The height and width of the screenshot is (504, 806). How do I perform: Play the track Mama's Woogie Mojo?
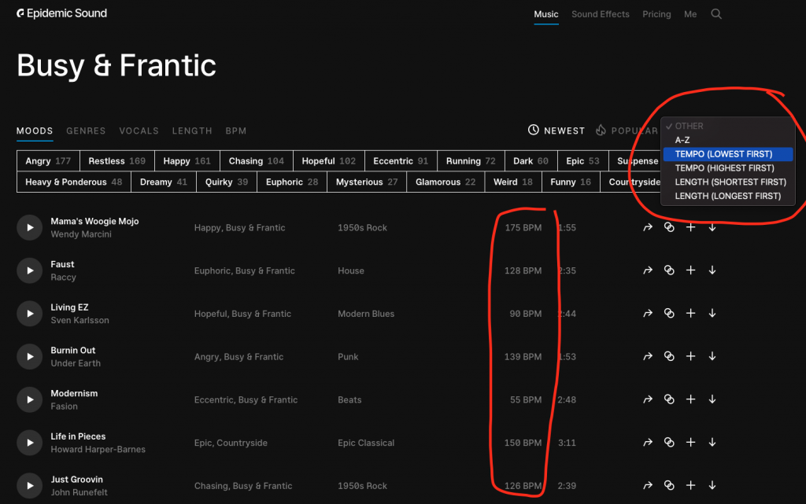29,227
